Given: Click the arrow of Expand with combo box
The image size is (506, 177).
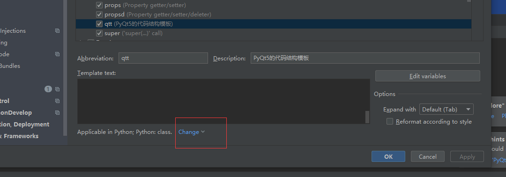Looking at the screenshot, I should click(468, 109).
